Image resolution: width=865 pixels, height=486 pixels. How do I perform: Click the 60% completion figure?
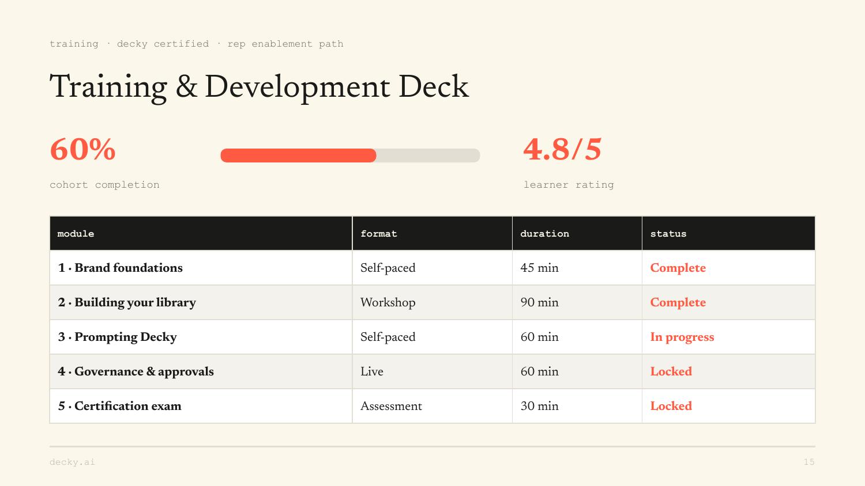click(x=82, y=150)
